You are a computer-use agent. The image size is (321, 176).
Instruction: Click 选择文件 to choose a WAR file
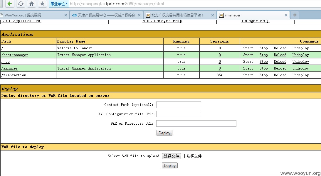tap(172, 156)
